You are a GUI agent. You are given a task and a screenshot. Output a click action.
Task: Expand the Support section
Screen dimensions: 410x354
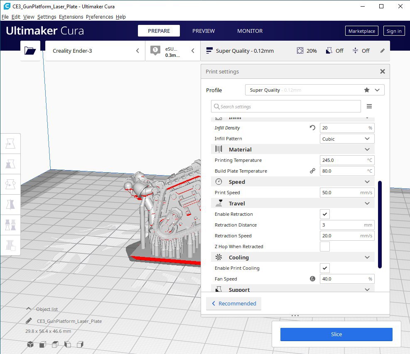[x=292, y=288]
